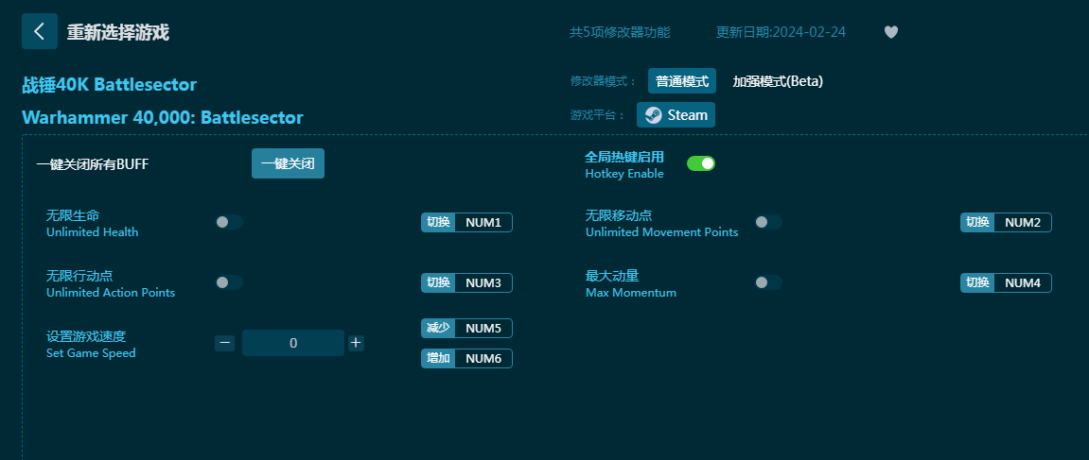Click the 更新日期:2024-02-24 text
The height and width of the screenshot is (460, 1089).
(x=782, y=32)
